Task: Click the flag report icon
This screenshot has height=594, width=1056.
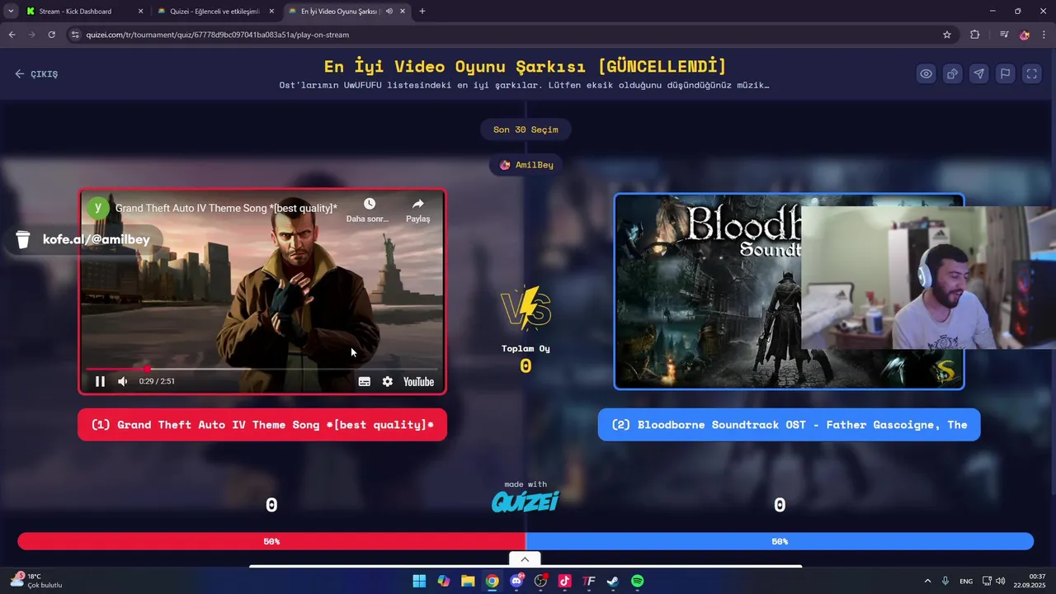Action: coord(1006,73)
